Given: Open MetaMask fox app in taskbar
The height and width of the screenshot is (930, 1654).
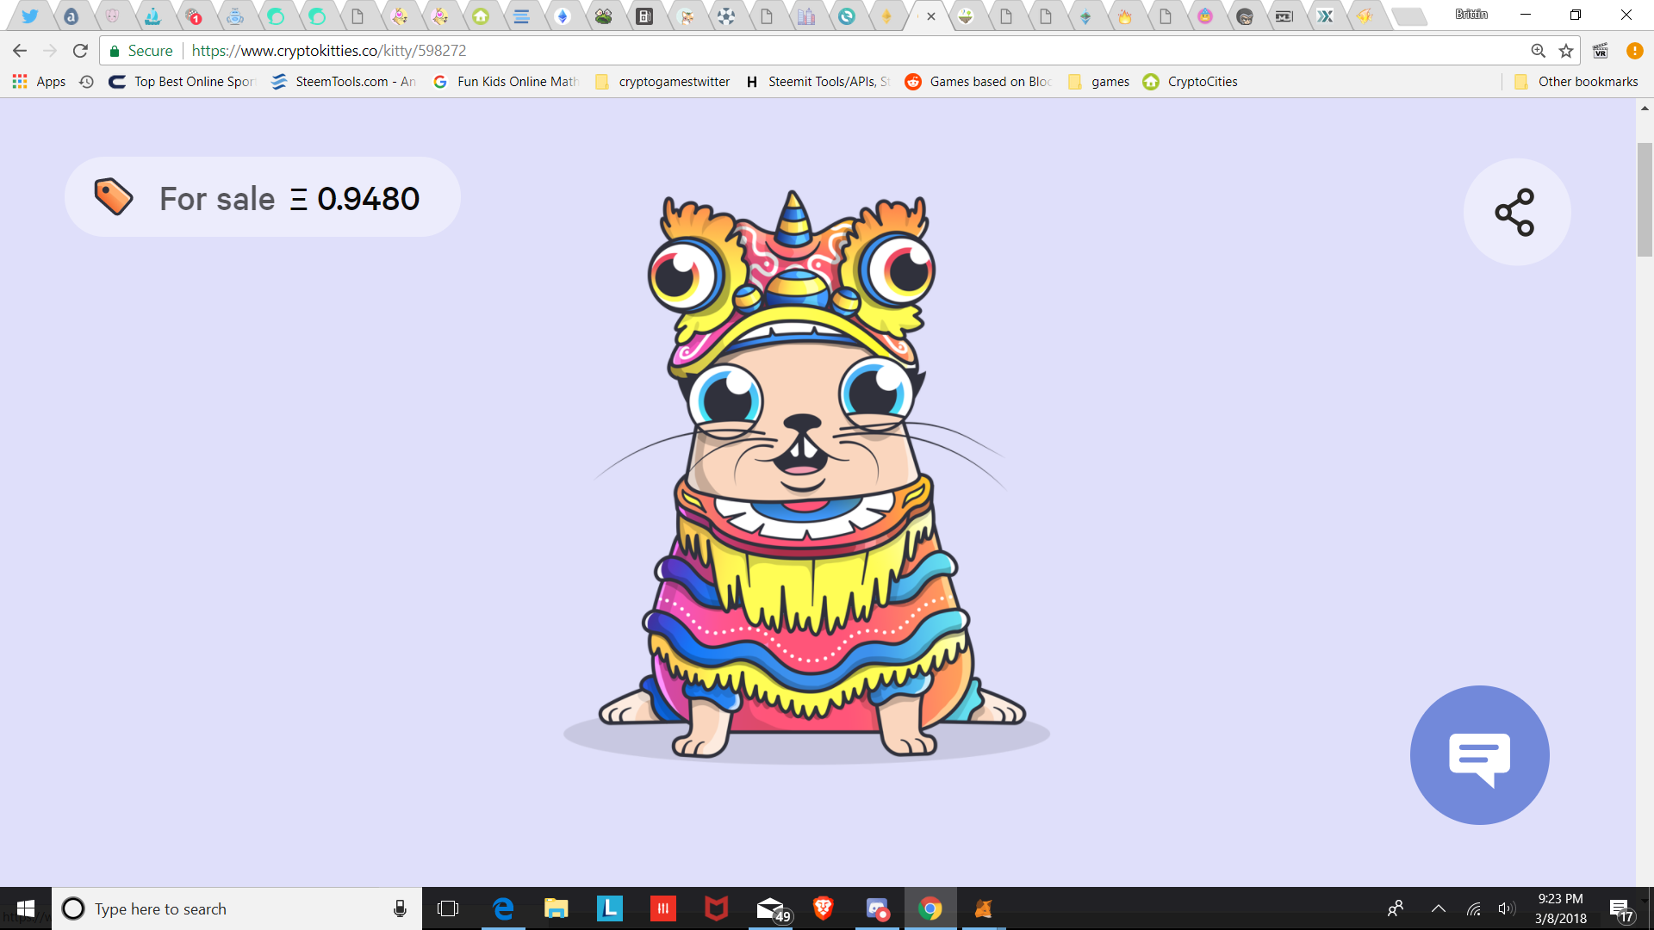Looking at the screenshot, I should 984,908.
